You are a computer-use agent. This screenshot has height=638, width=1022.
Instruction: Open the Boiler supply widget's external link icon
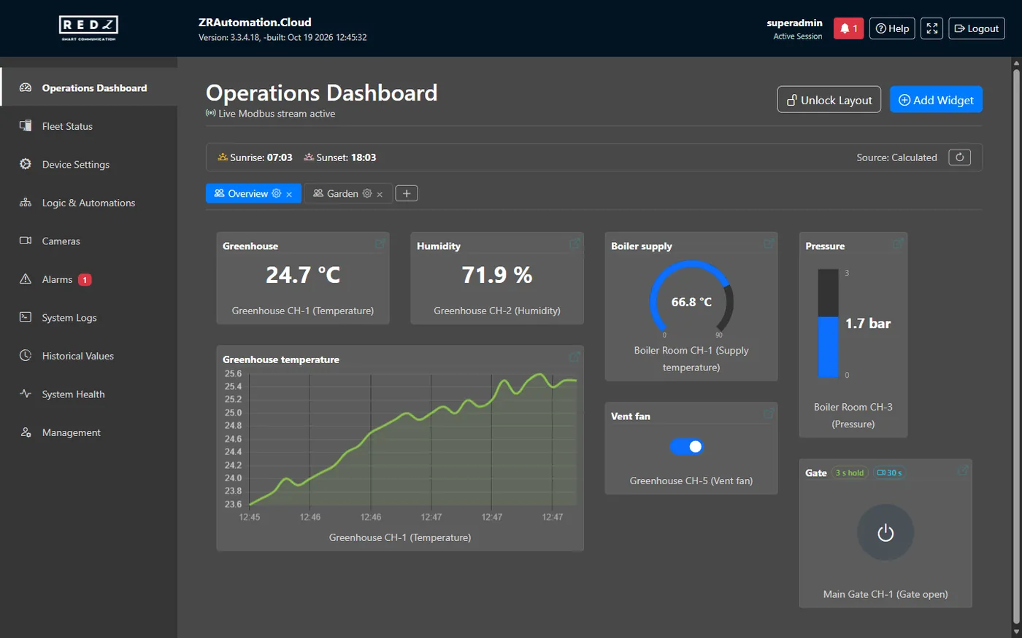(x=769, y=244)
